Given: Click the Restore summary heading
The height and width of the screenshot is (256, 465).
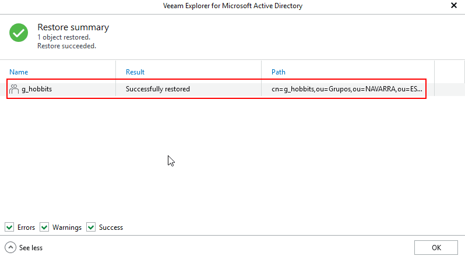Looking at the screenshot, I should pos(73,27).
